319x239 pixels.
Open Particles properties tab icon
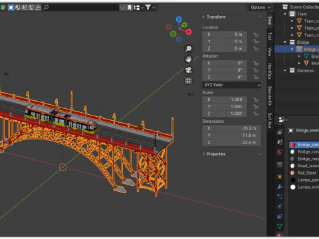coord(280,197)
